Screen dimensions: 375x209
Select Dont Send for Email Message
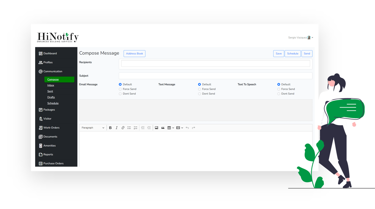pyautogui.click(x=120, y=94)
